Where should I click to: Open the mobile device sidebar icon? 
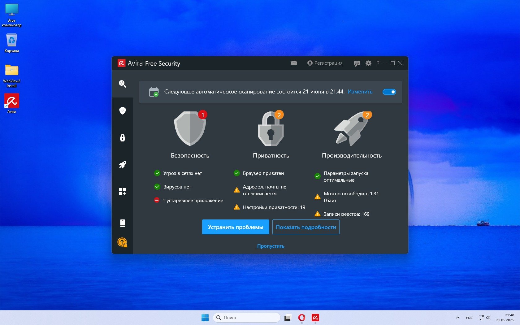[x=122, y=223]
